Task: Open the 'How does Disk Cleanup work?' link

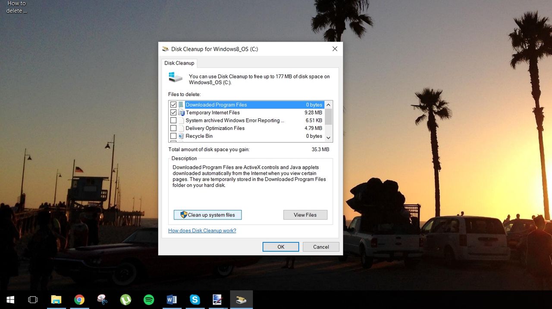Action: pos(202,230)
